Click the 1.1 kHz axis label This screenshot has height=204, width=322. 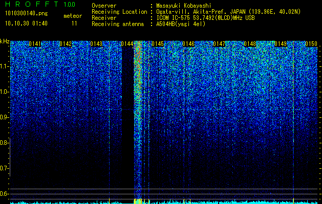(4, 66)
